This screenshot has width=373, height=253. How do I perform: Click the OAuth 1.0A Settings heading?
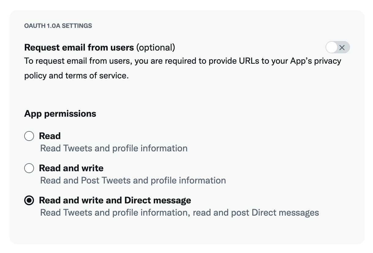pyautogui.click(x=58, y=26)
